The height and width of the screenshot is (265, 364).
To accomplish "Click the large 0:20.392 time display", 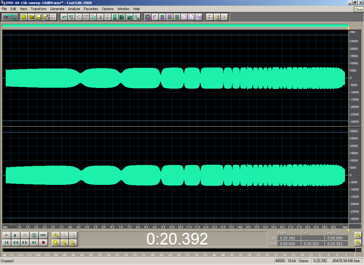I will pyautogui.click(x=177, y=239).
